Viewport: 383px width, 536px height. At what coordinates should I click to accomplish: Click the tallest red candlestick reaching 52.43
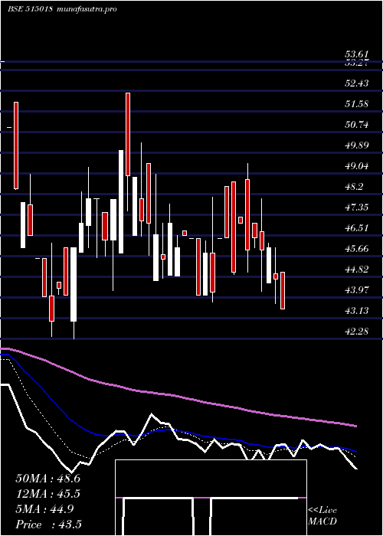(128, 134)
